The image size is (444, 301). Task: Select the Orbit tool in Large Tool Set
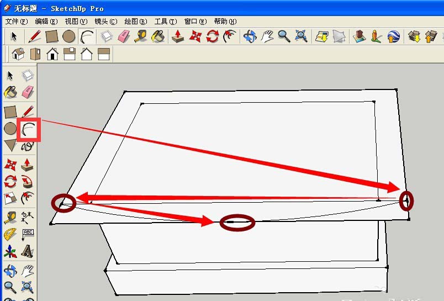pos(10,271)
